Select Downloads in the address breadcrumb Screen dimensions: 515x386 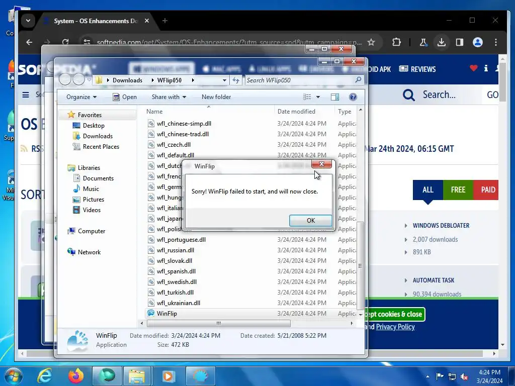tap(127, 80)
